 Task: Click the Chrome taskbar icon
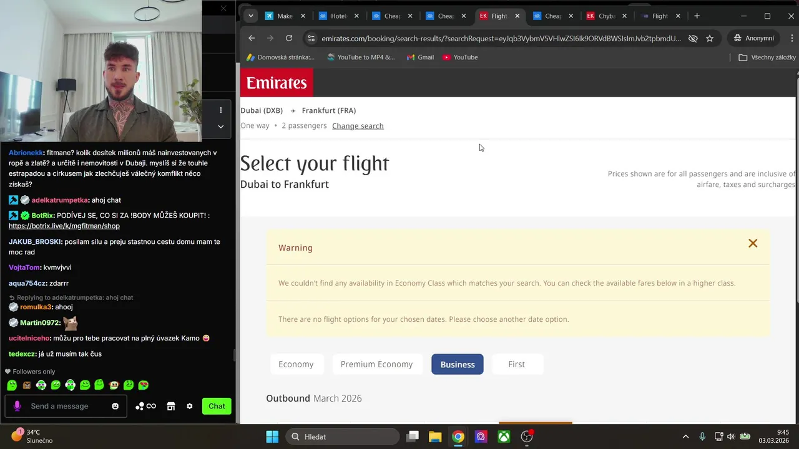click(458, 437)
